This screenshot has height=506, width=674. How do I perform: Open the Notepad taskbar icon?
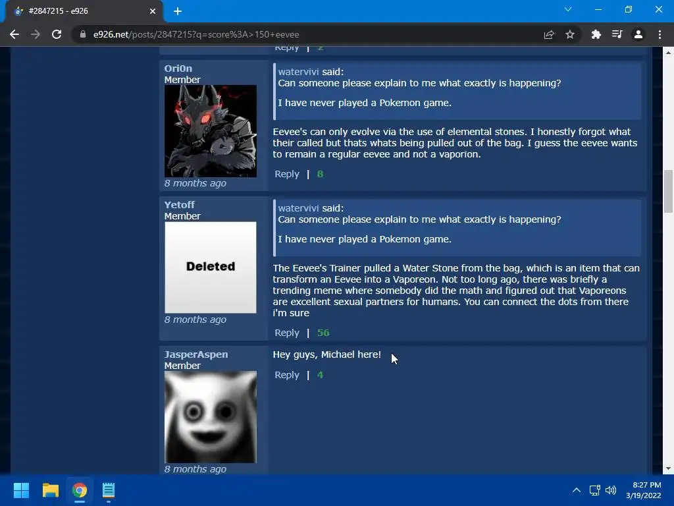[109, 490]
